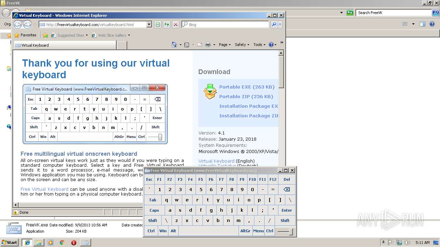Open recent pages dropdown next to Forward

point(35,25)
